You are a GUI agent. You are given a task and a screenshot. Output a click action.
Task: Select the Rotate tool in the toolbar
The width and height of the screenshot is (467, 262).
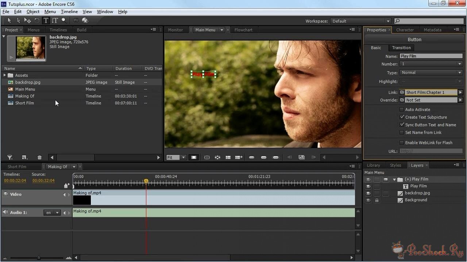pos(37,21)
